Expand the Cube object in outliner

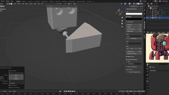(151, 16)
